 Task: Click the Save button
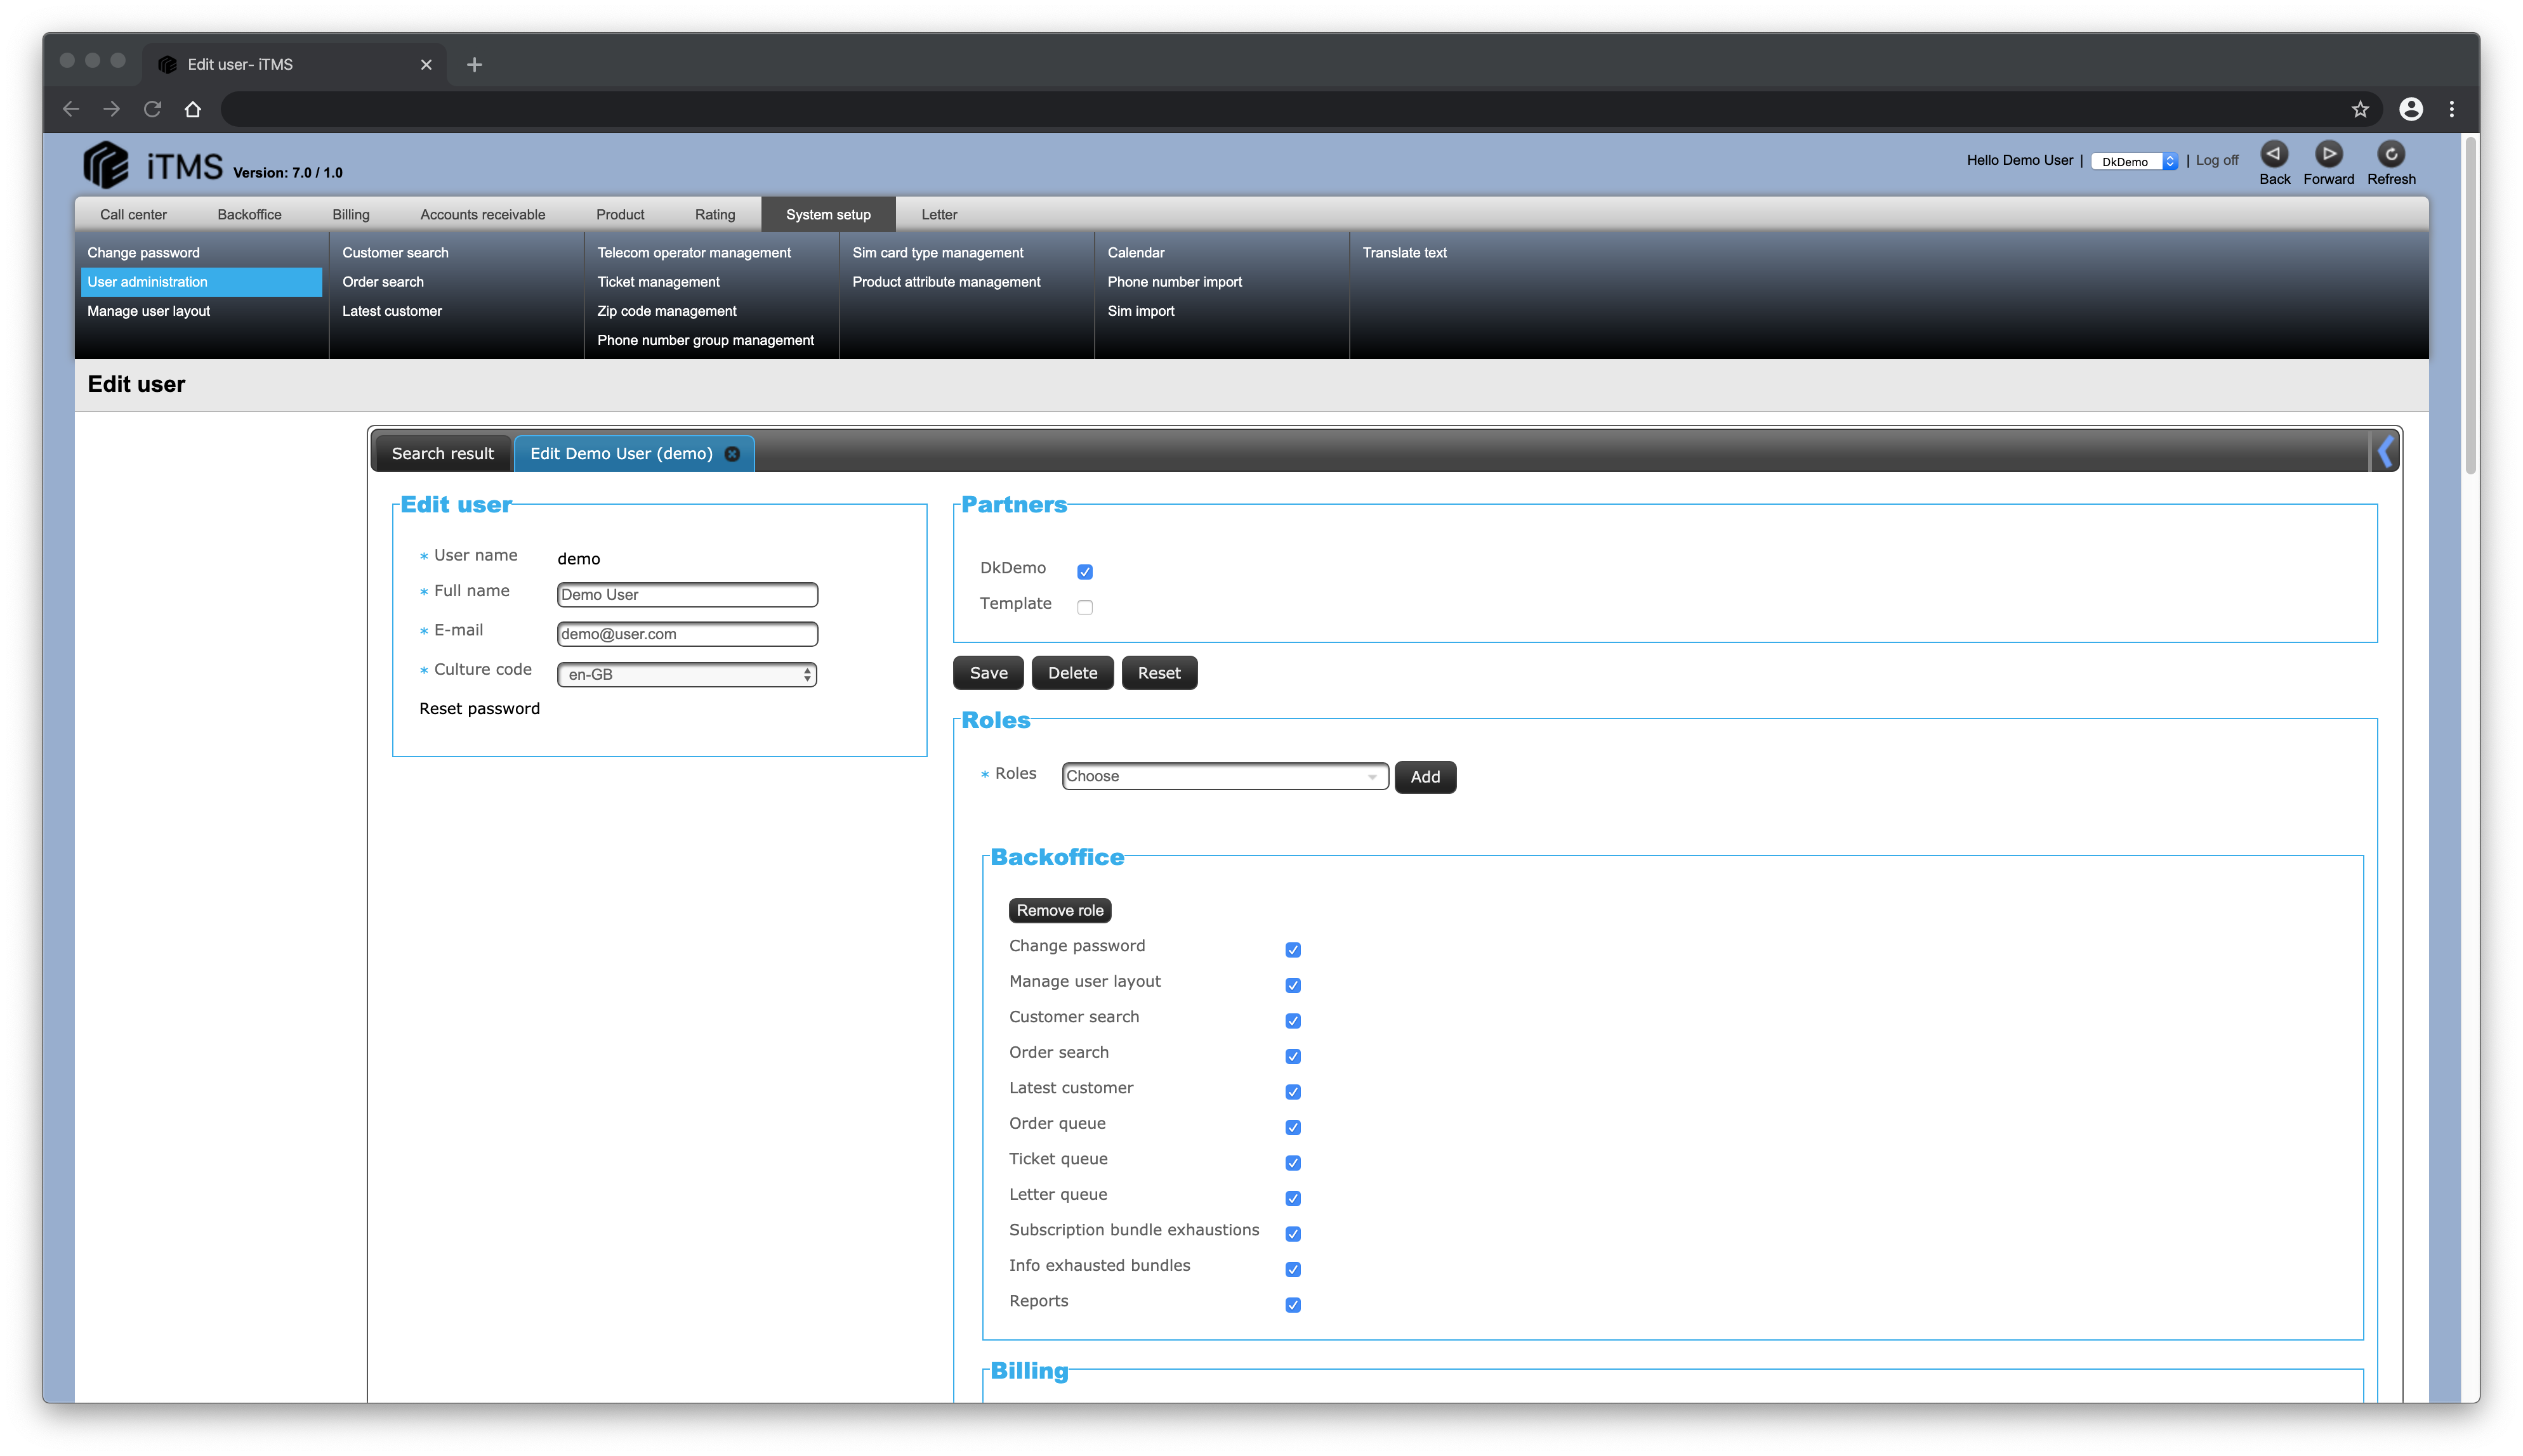pyautogui.click(x=987, y=673)
